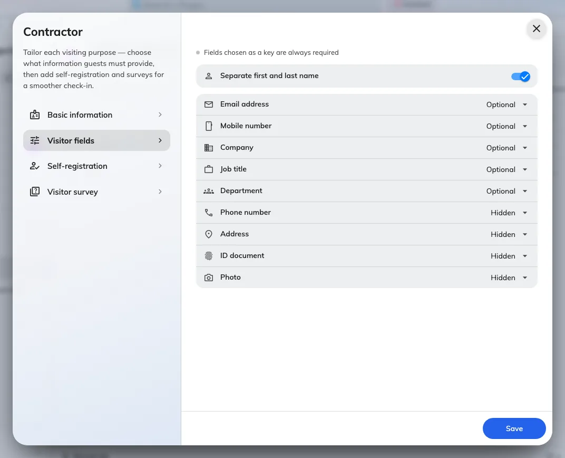Screen dimensions: 565x458
Task: Switch to the Visitor survey section
Action: pyautogui.click(x=96, y=192)
